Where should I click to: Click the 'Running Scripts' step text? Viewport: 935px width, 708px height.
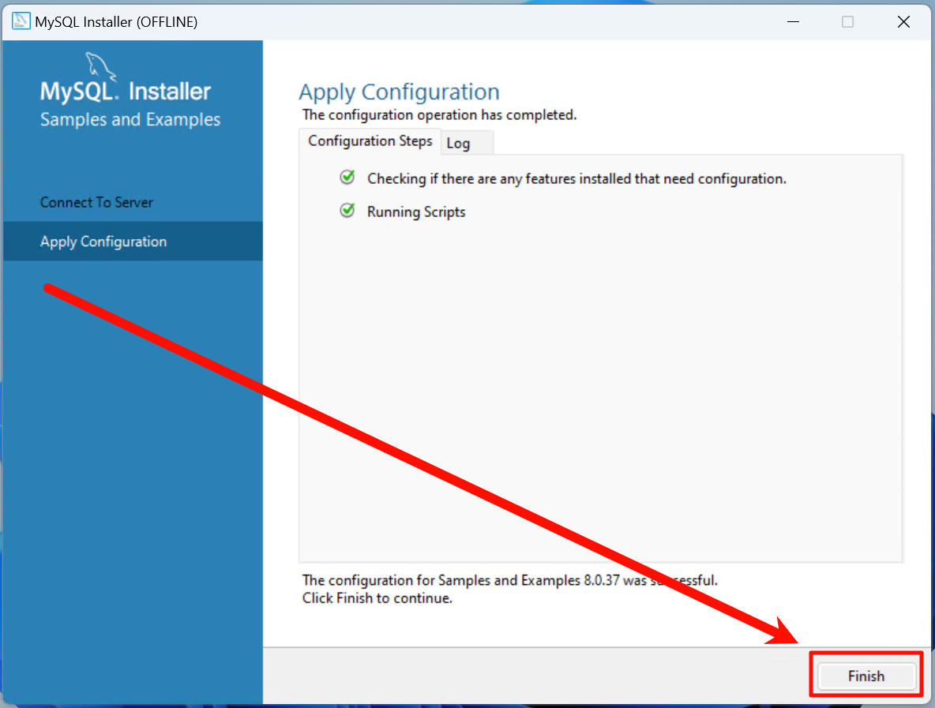coord(416,212)
